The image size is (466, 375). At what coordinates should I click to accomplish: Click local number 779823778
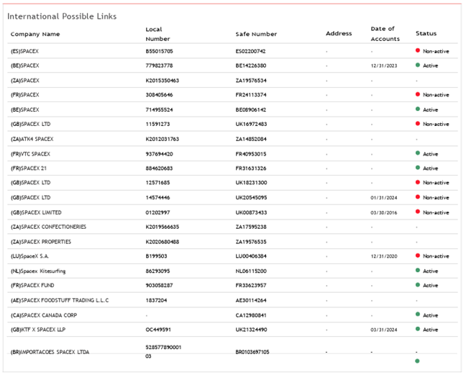pyautogui.click(x=159, y=65)
